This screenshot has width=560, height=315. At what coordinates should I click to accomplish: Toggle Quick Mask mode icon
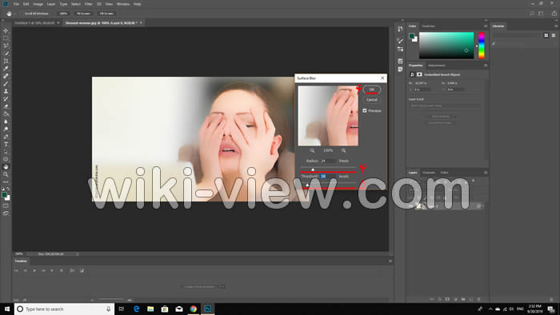tap(6, 205)
